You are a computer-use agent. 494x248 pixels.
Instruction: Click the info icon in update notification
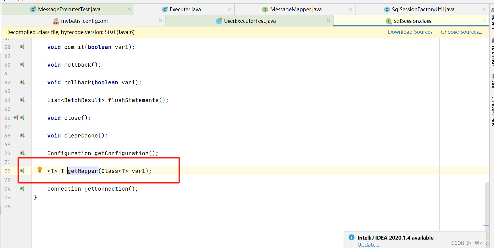(352, 237)
